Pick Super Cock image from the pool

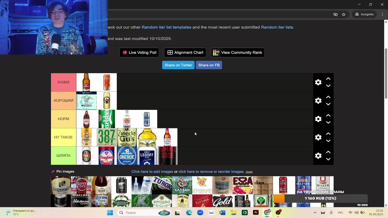(x=81, y=185)
